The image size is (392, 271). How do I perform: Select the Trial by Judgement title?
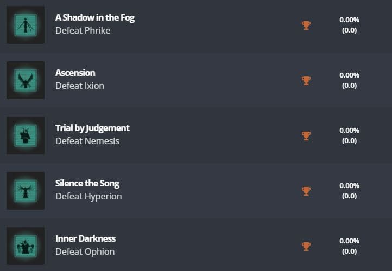(x=92, y=128)
